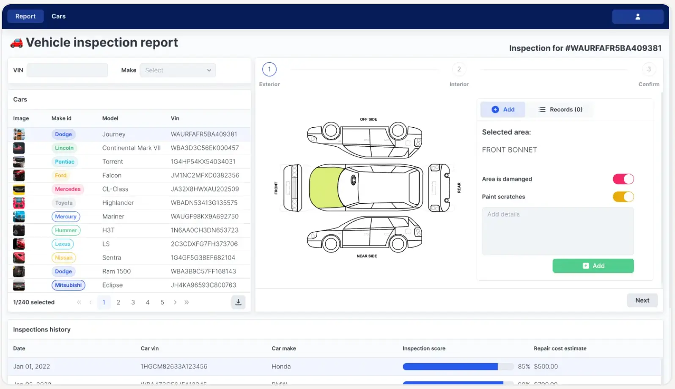
Task: Switch to the Records (0) tab
Action: pyautogui.click(x=560, y=110)
